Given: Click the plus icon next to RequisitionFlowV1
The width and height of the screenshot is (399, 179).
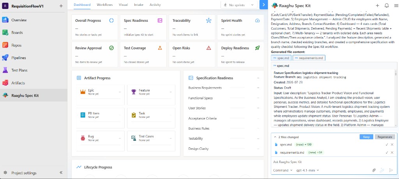Looking at the screenshot, I should click(x=61, y=6).
